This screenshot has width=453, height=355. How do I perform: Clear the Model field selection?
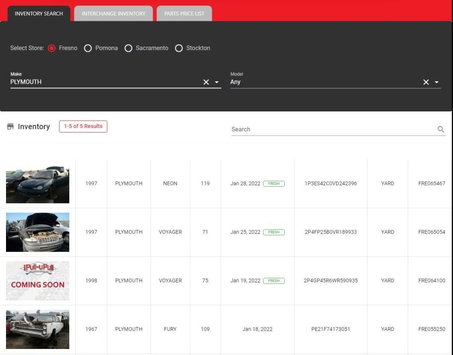(x=426, y=82)
